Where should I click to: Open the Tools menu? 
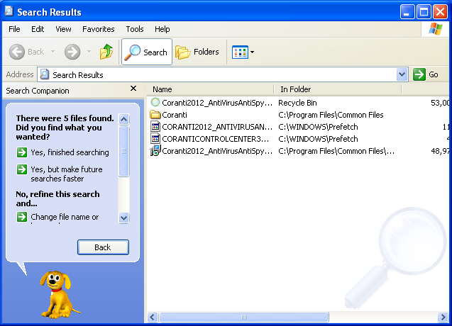tap(135, 29)
